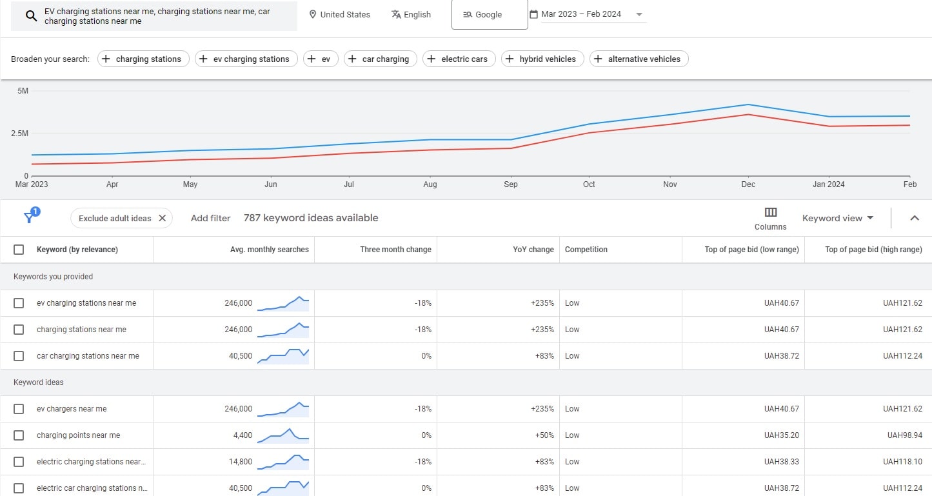Add the hybrid vehicles suggestion chip
The width and height of the screenshot is (932, 496).
[542, 59]
